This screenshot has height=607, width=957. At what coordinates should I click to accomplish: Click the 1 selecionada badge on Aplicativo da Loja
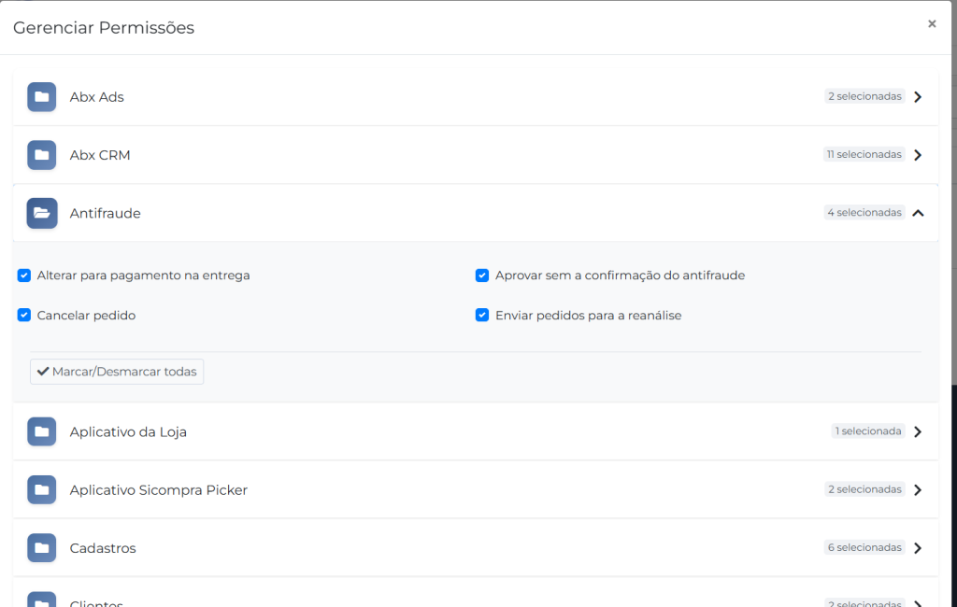pos(868,431)
